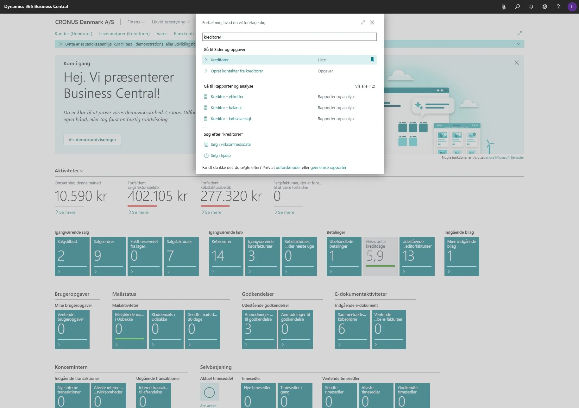Open Kreditor - balance report
The height and width of the screenshot is (408, 579).
(x=226, y=108)
